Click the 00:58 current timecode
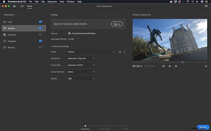This screenshot has height=131, width=211. (x=137, y=66)
